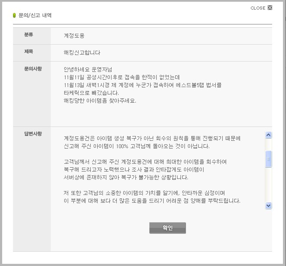Image resolution: width=286 pixels, height=266 pixels.
Task: Select the 제목 row label
Action: click(x=29, y=52)
